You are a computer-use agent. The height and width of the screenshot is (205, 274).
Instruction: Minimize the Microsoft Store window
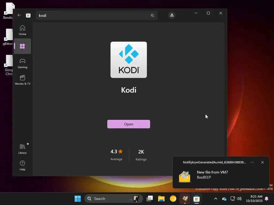pyautogui.click(x=196, y=13)
